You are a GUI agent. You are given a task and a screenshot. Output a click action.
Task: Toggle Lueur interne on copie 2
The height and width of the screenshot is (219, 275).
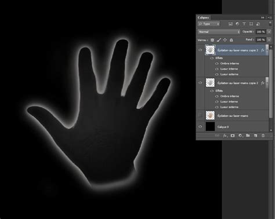[x=217, y=101]
